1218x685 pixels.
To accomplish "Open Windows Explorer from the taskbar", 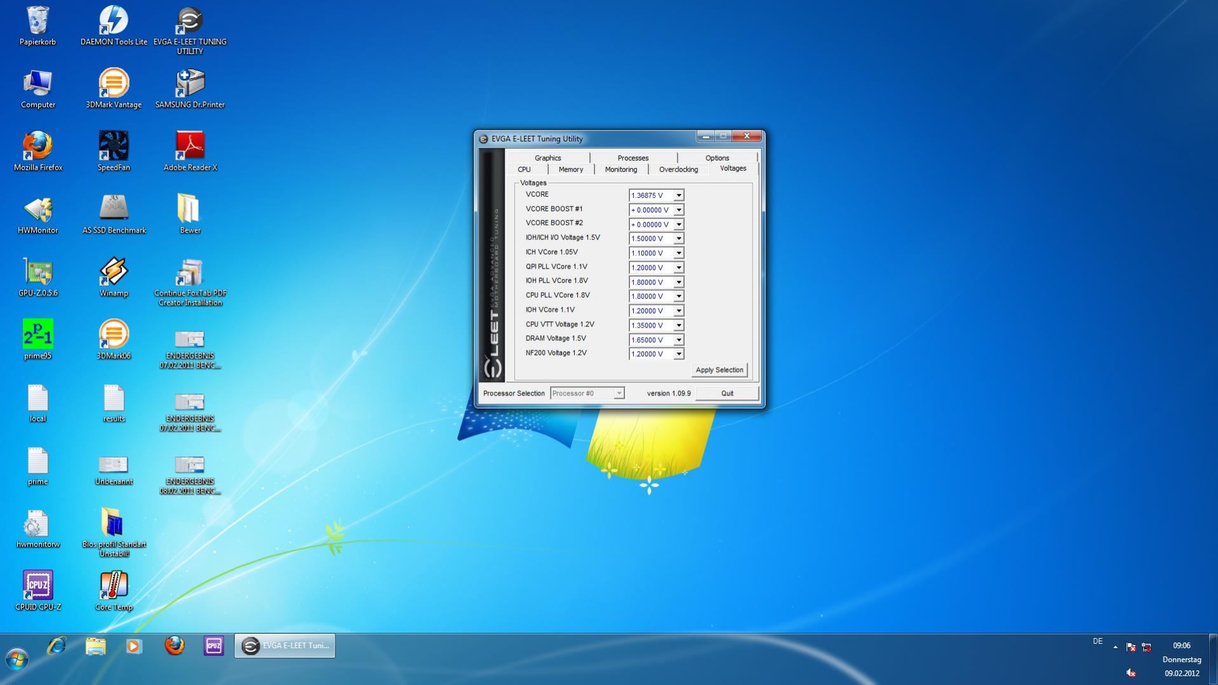I will [95, 646].
